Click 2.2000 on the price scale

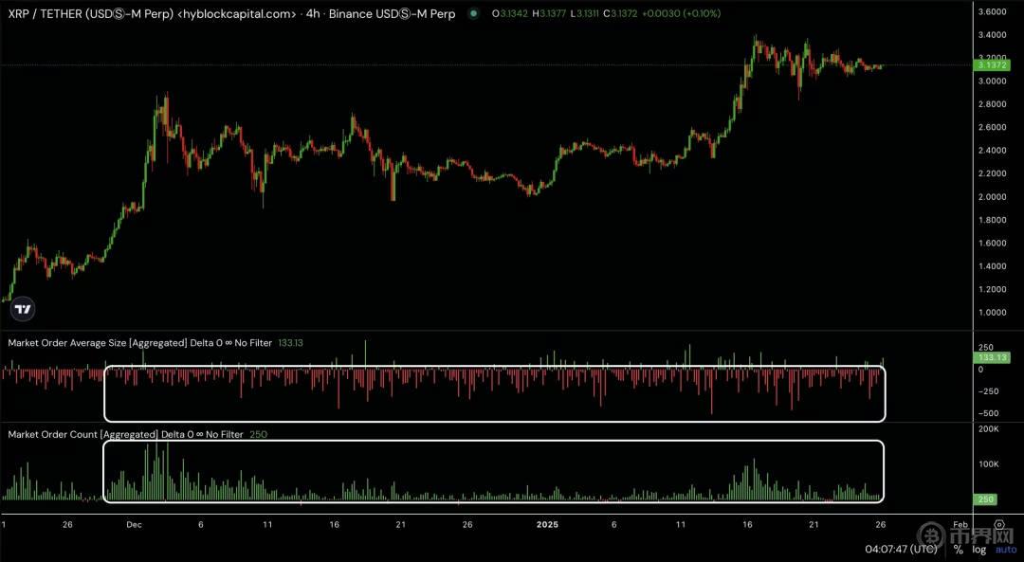coord(992,173)
